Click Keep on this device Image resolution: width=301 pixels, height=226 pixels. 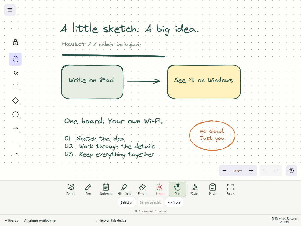[x=111, y=220]
